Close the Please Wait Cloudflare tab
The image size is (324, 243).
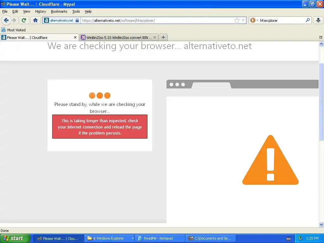coord(75,37)
